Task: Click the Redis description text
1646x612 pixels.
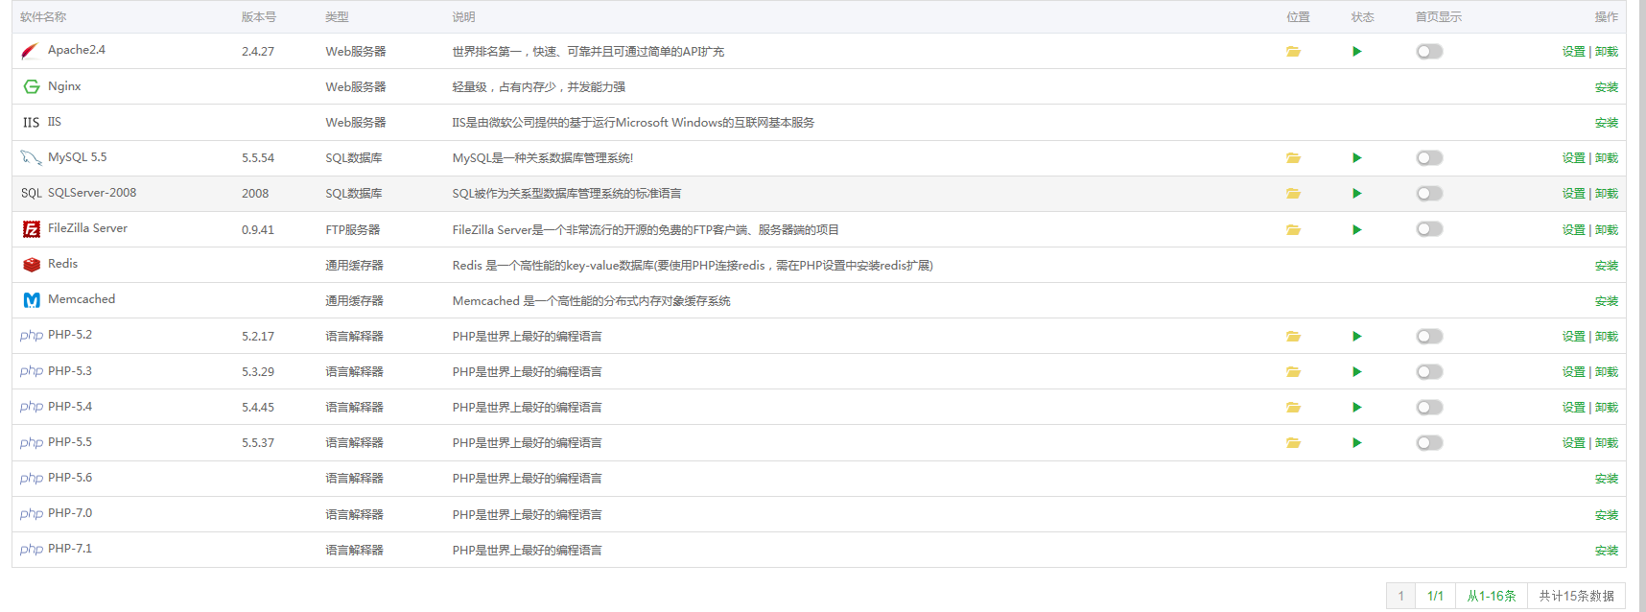Action: pyautogui.click(x=693, y=266)
